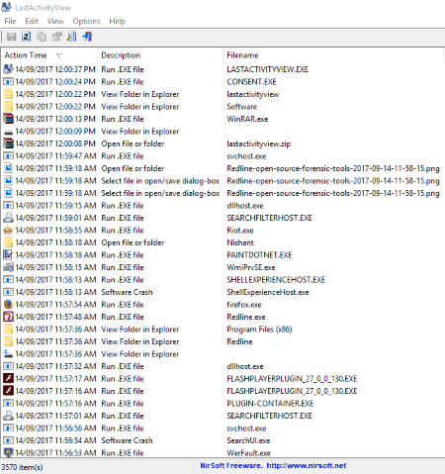This screenshot has height=474, width=445.
Task: Click the WinRAR icon in the WinRAR.exe row
Action: click(x=8, y=119)
